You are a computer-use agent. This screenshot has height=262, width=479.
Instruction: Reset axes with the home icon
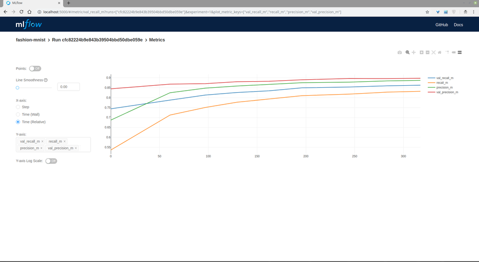(x=440, y=52)
